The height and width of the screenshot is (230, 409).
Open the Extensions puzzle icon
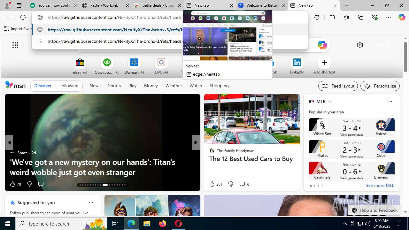tap(317, 17)
